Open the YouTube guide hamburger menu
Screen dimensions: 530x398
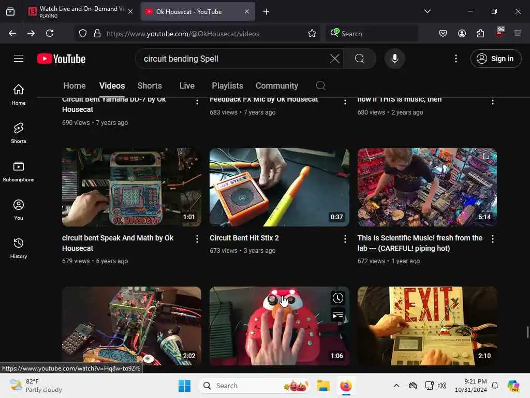[19, 59]
